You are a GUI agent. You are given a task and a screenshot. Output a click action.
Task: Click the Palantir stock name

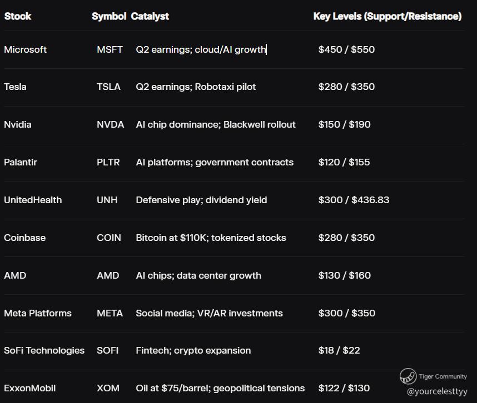click(x=21, y=162)
